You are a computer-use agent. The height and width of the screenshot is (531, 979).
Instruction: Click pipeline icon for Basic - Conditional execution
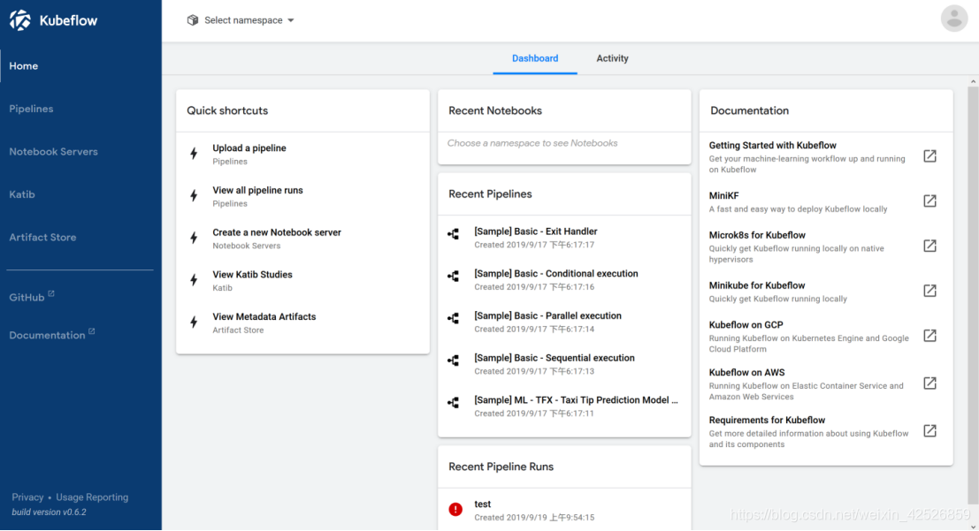click(x=454, y=277)
